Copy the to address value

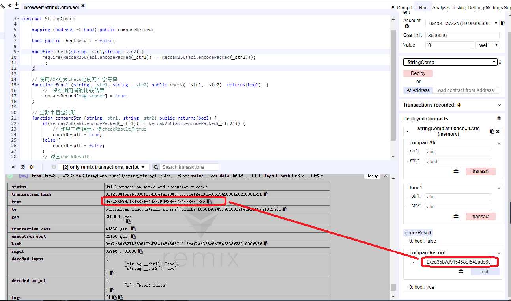tap(285, 209)
